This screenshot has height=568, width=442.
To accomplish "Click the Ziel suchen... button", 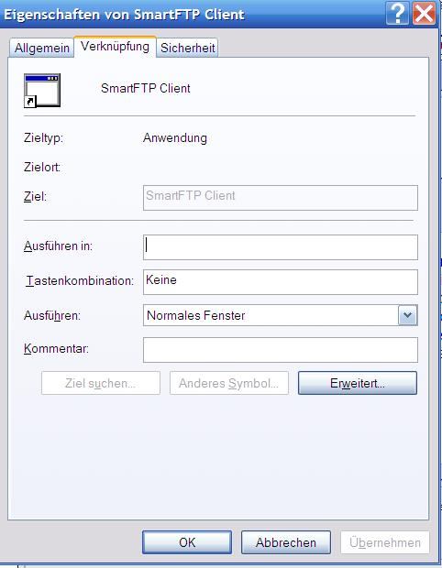I will [101, 383].
